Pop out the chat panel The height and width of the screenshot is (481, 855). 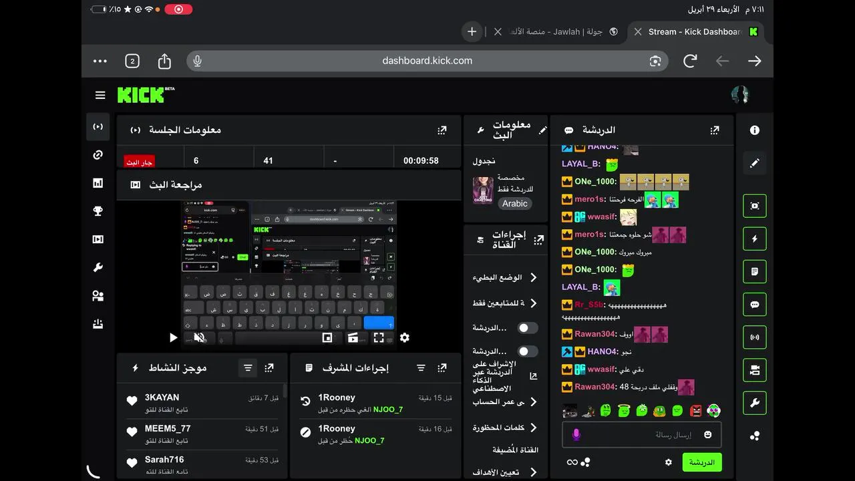[x=715, y=130]
